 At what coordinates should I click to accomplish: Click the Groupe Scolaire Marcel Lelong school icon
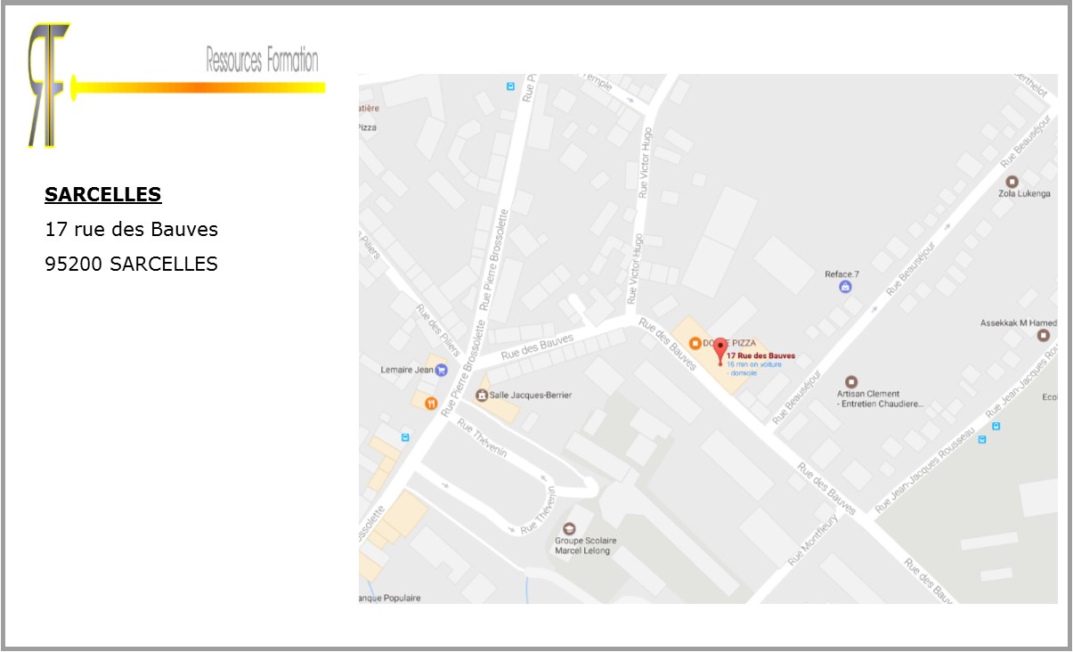click(570, 529)
